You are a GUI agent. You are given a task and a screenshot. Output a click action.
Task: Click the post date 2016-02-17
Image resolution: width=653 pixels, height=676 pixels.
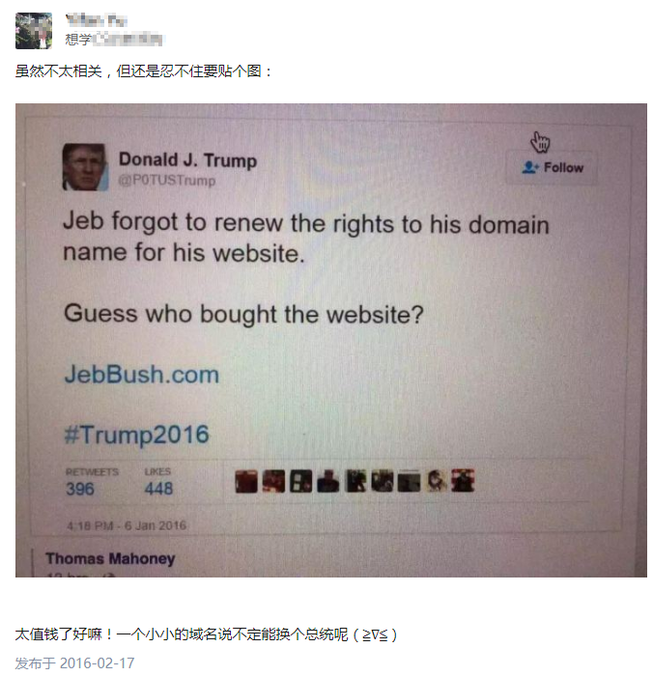(97, 662)
